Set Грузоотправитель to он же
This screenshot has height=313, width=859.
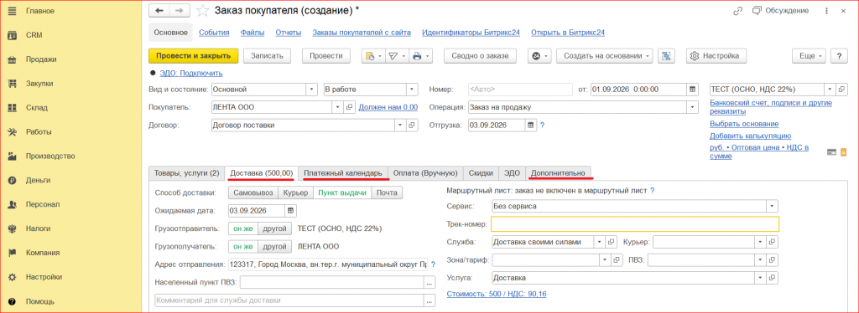coord(243,228)
